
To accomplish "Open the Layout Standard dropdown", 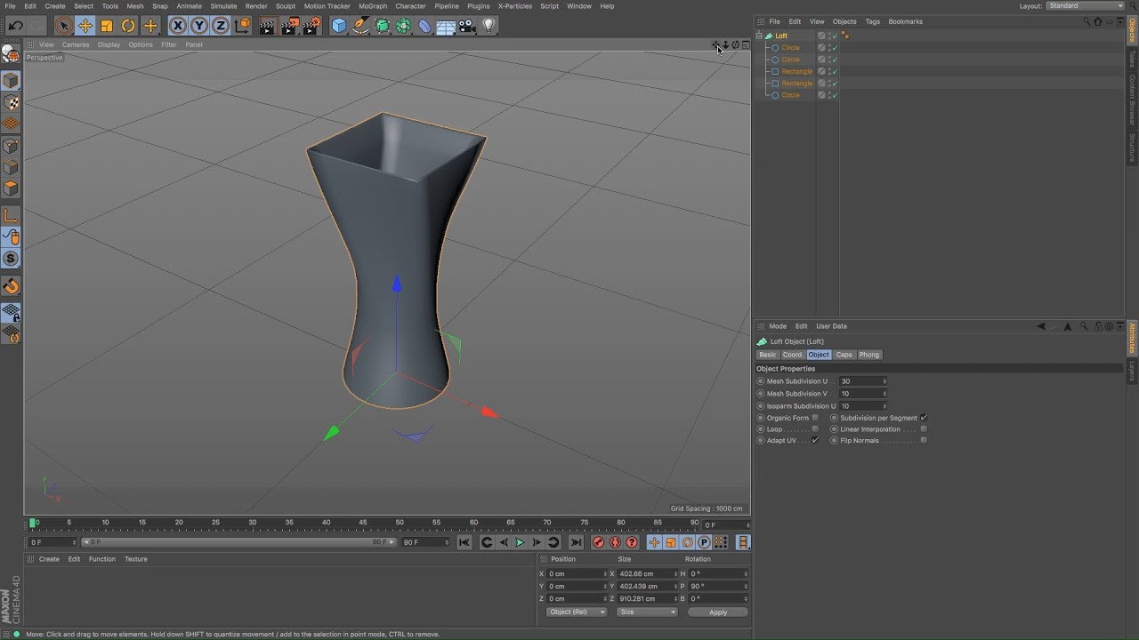I will (x=1085, y=6).
